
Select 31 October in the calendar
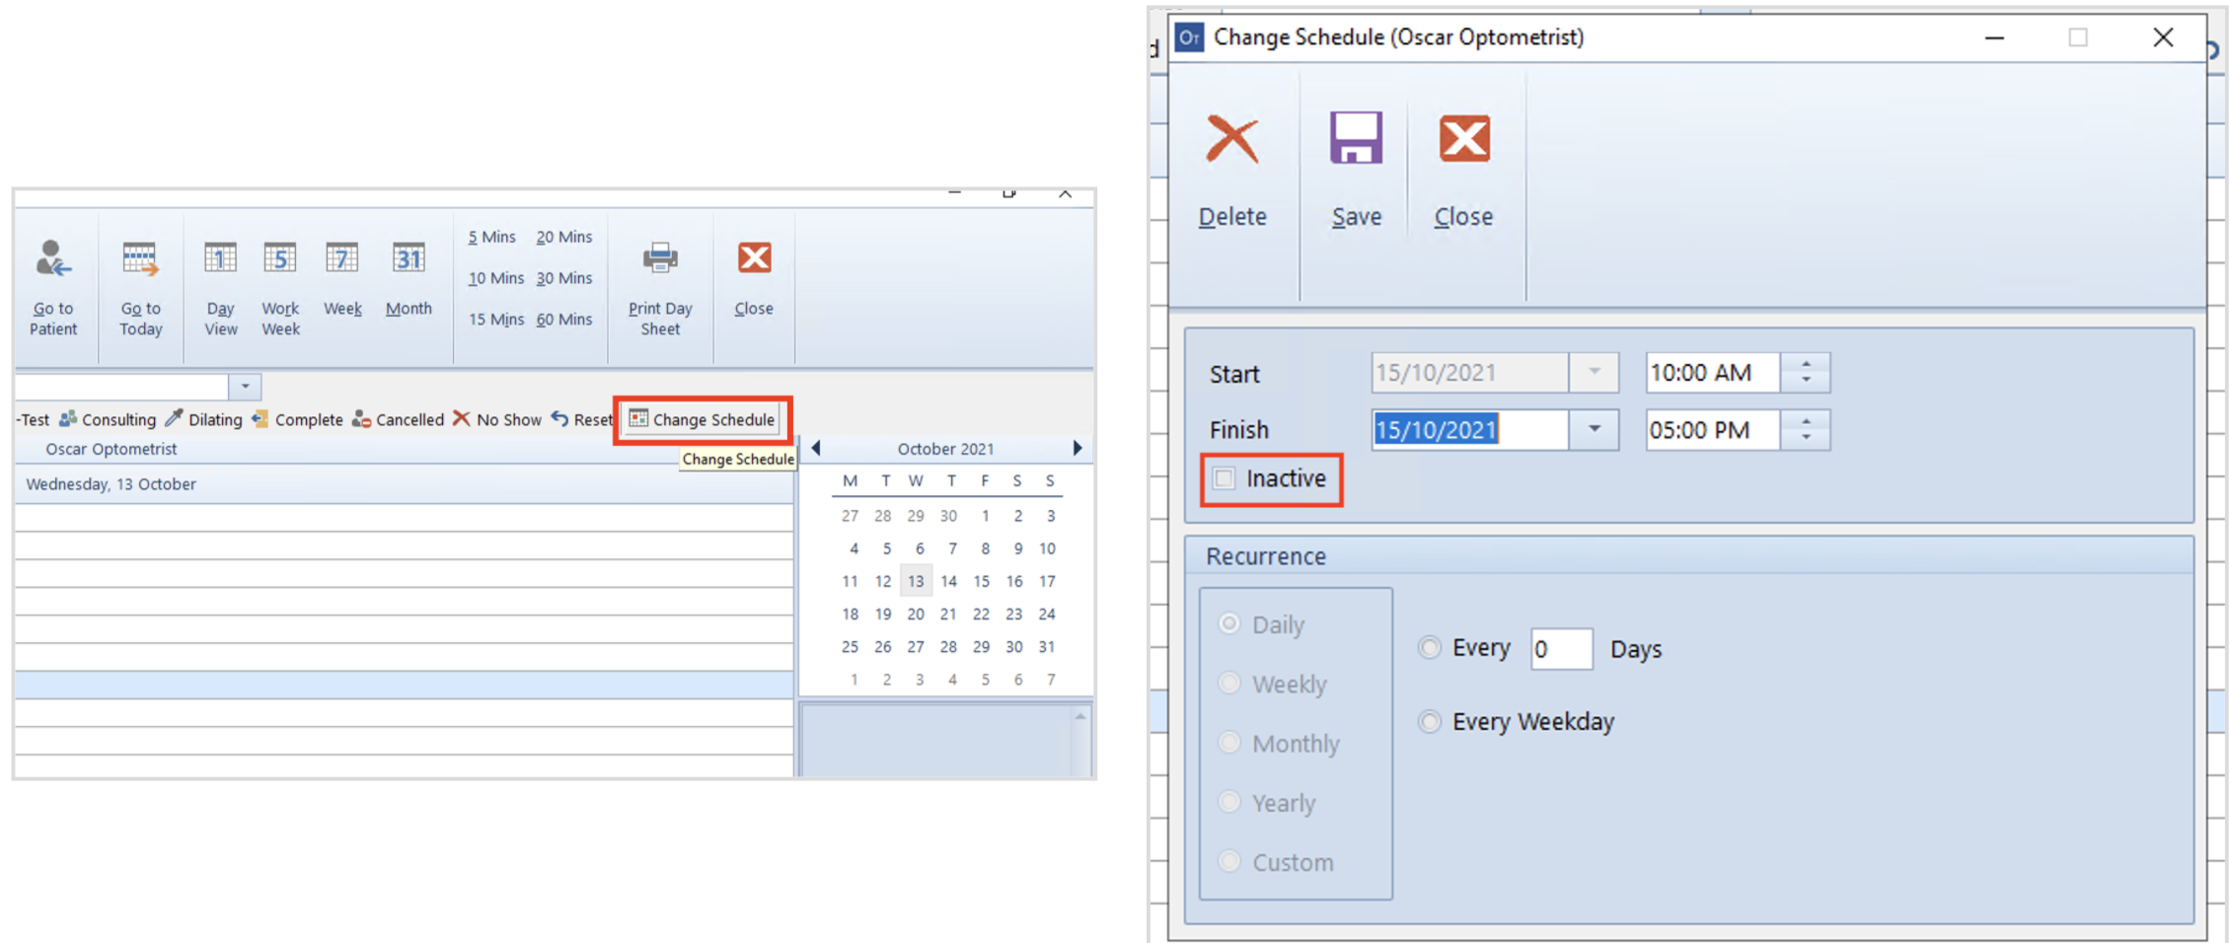(x=1047, y=646)
